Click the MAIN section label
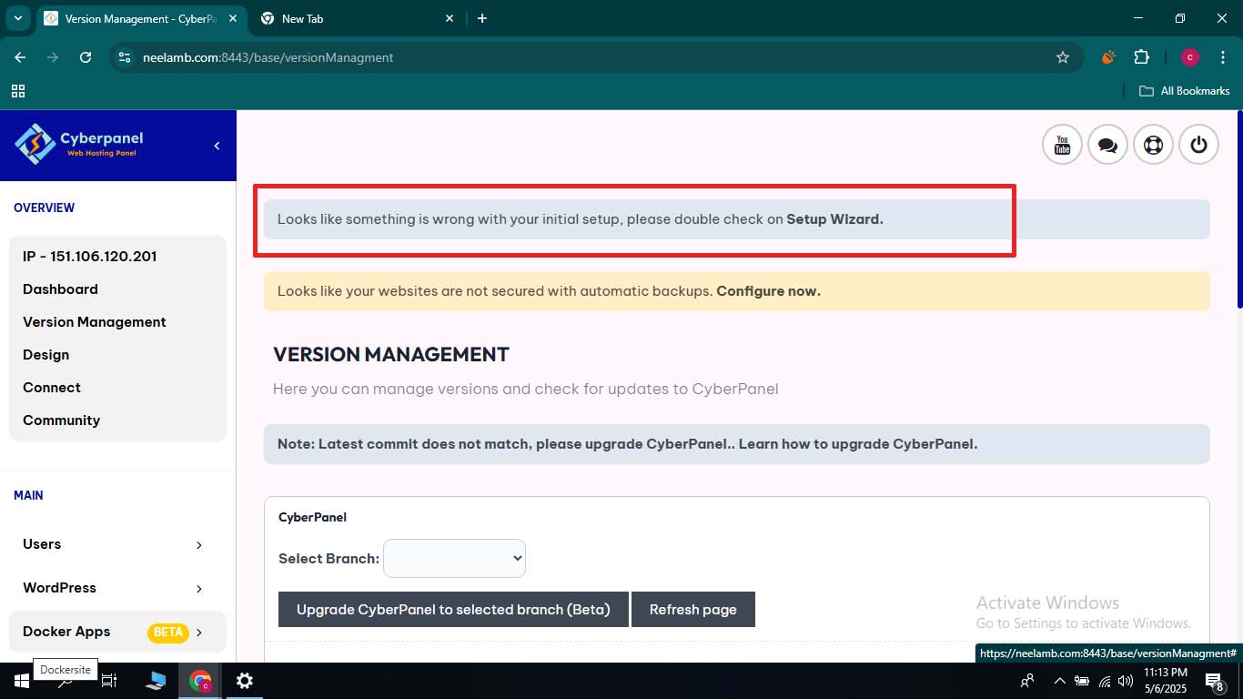The width and height of the screenshot is (1243, 699). tap(28, 495)
